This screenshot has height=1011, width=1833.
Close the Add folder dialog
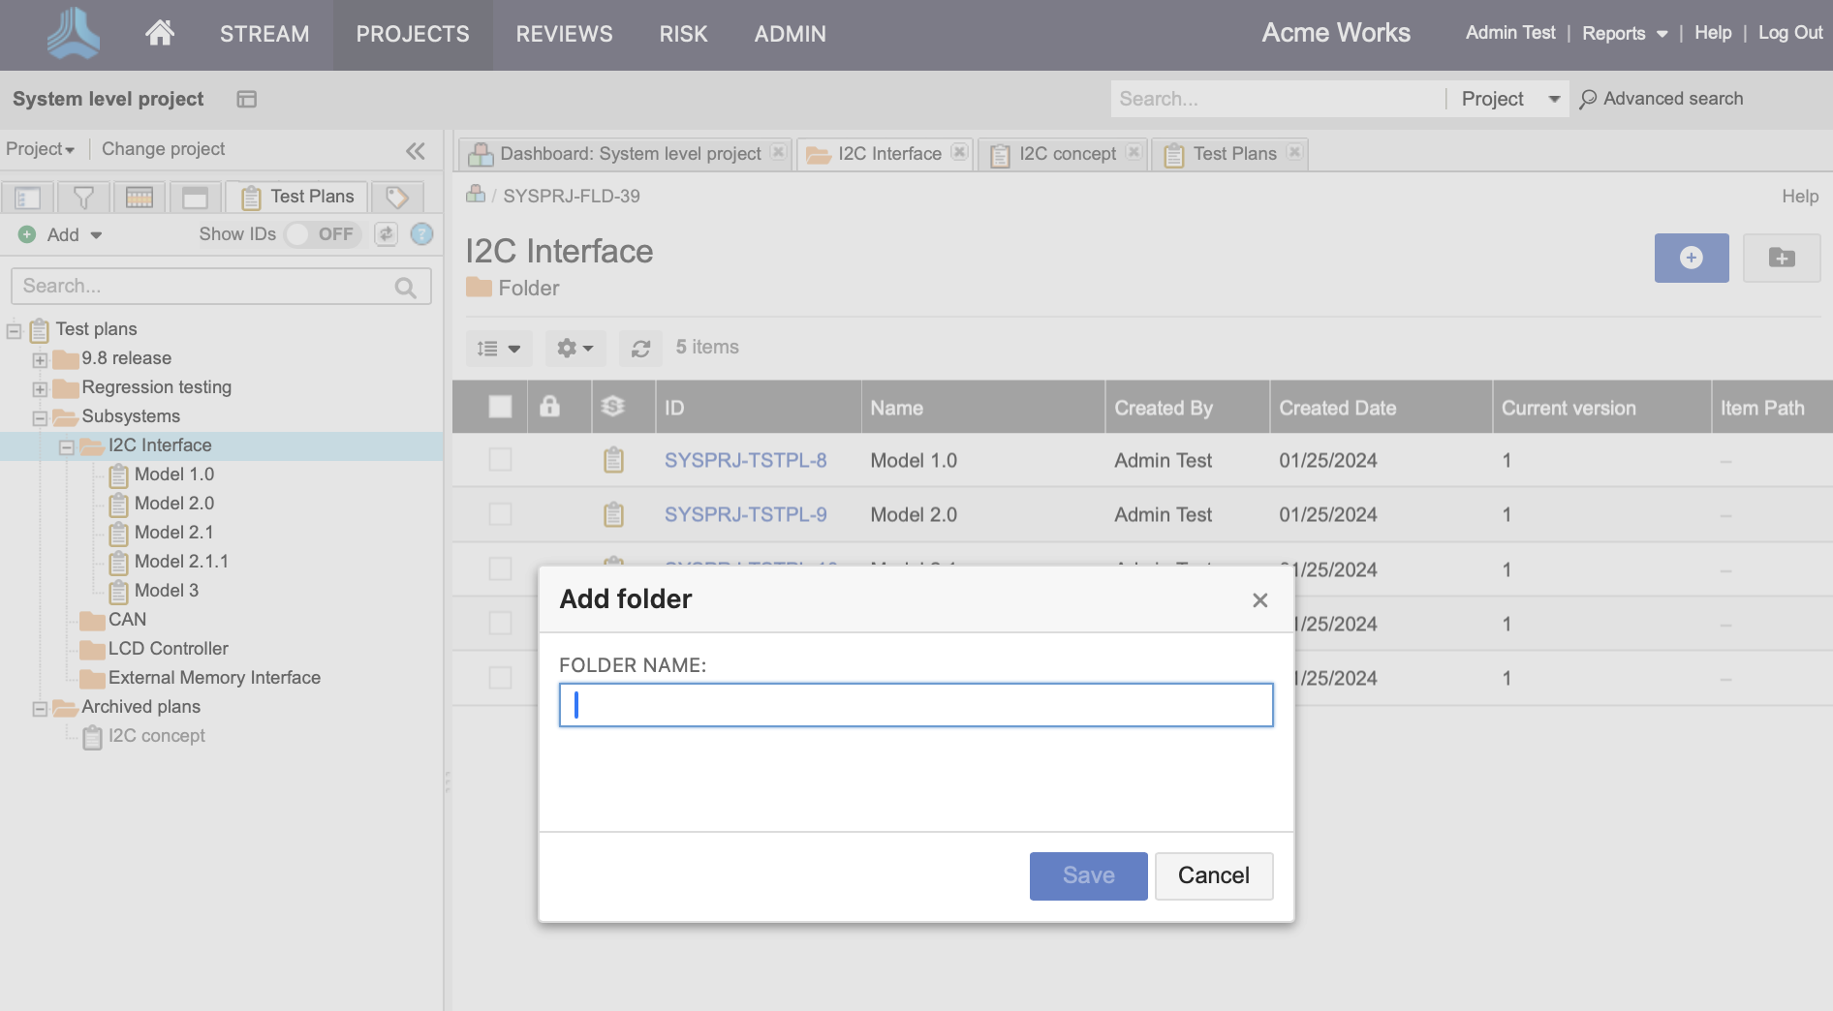pyautogui.click(x=1260, y=600)
